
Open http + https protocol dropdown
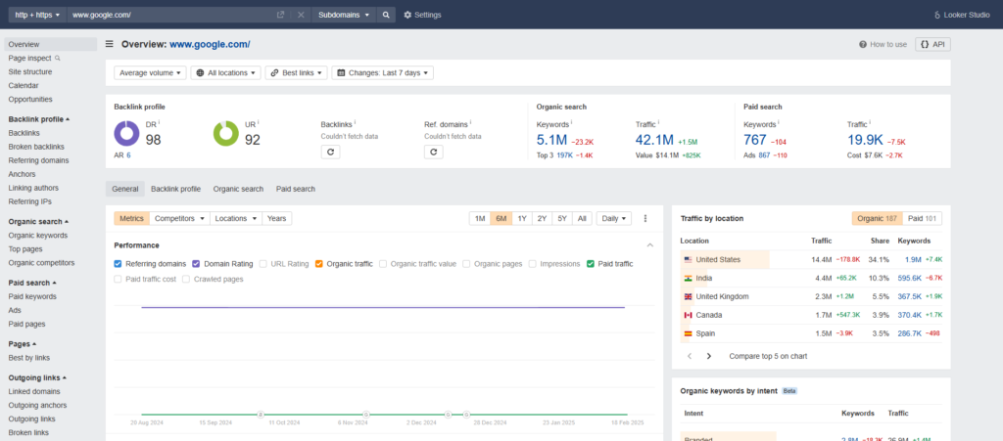(38, 15)
